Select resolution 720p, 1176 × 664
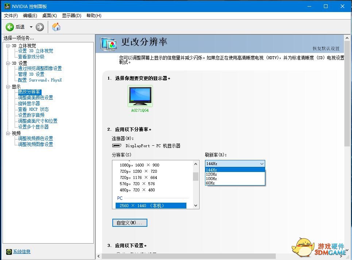Viewport: 352px width, 260px height. coord(139,177)
